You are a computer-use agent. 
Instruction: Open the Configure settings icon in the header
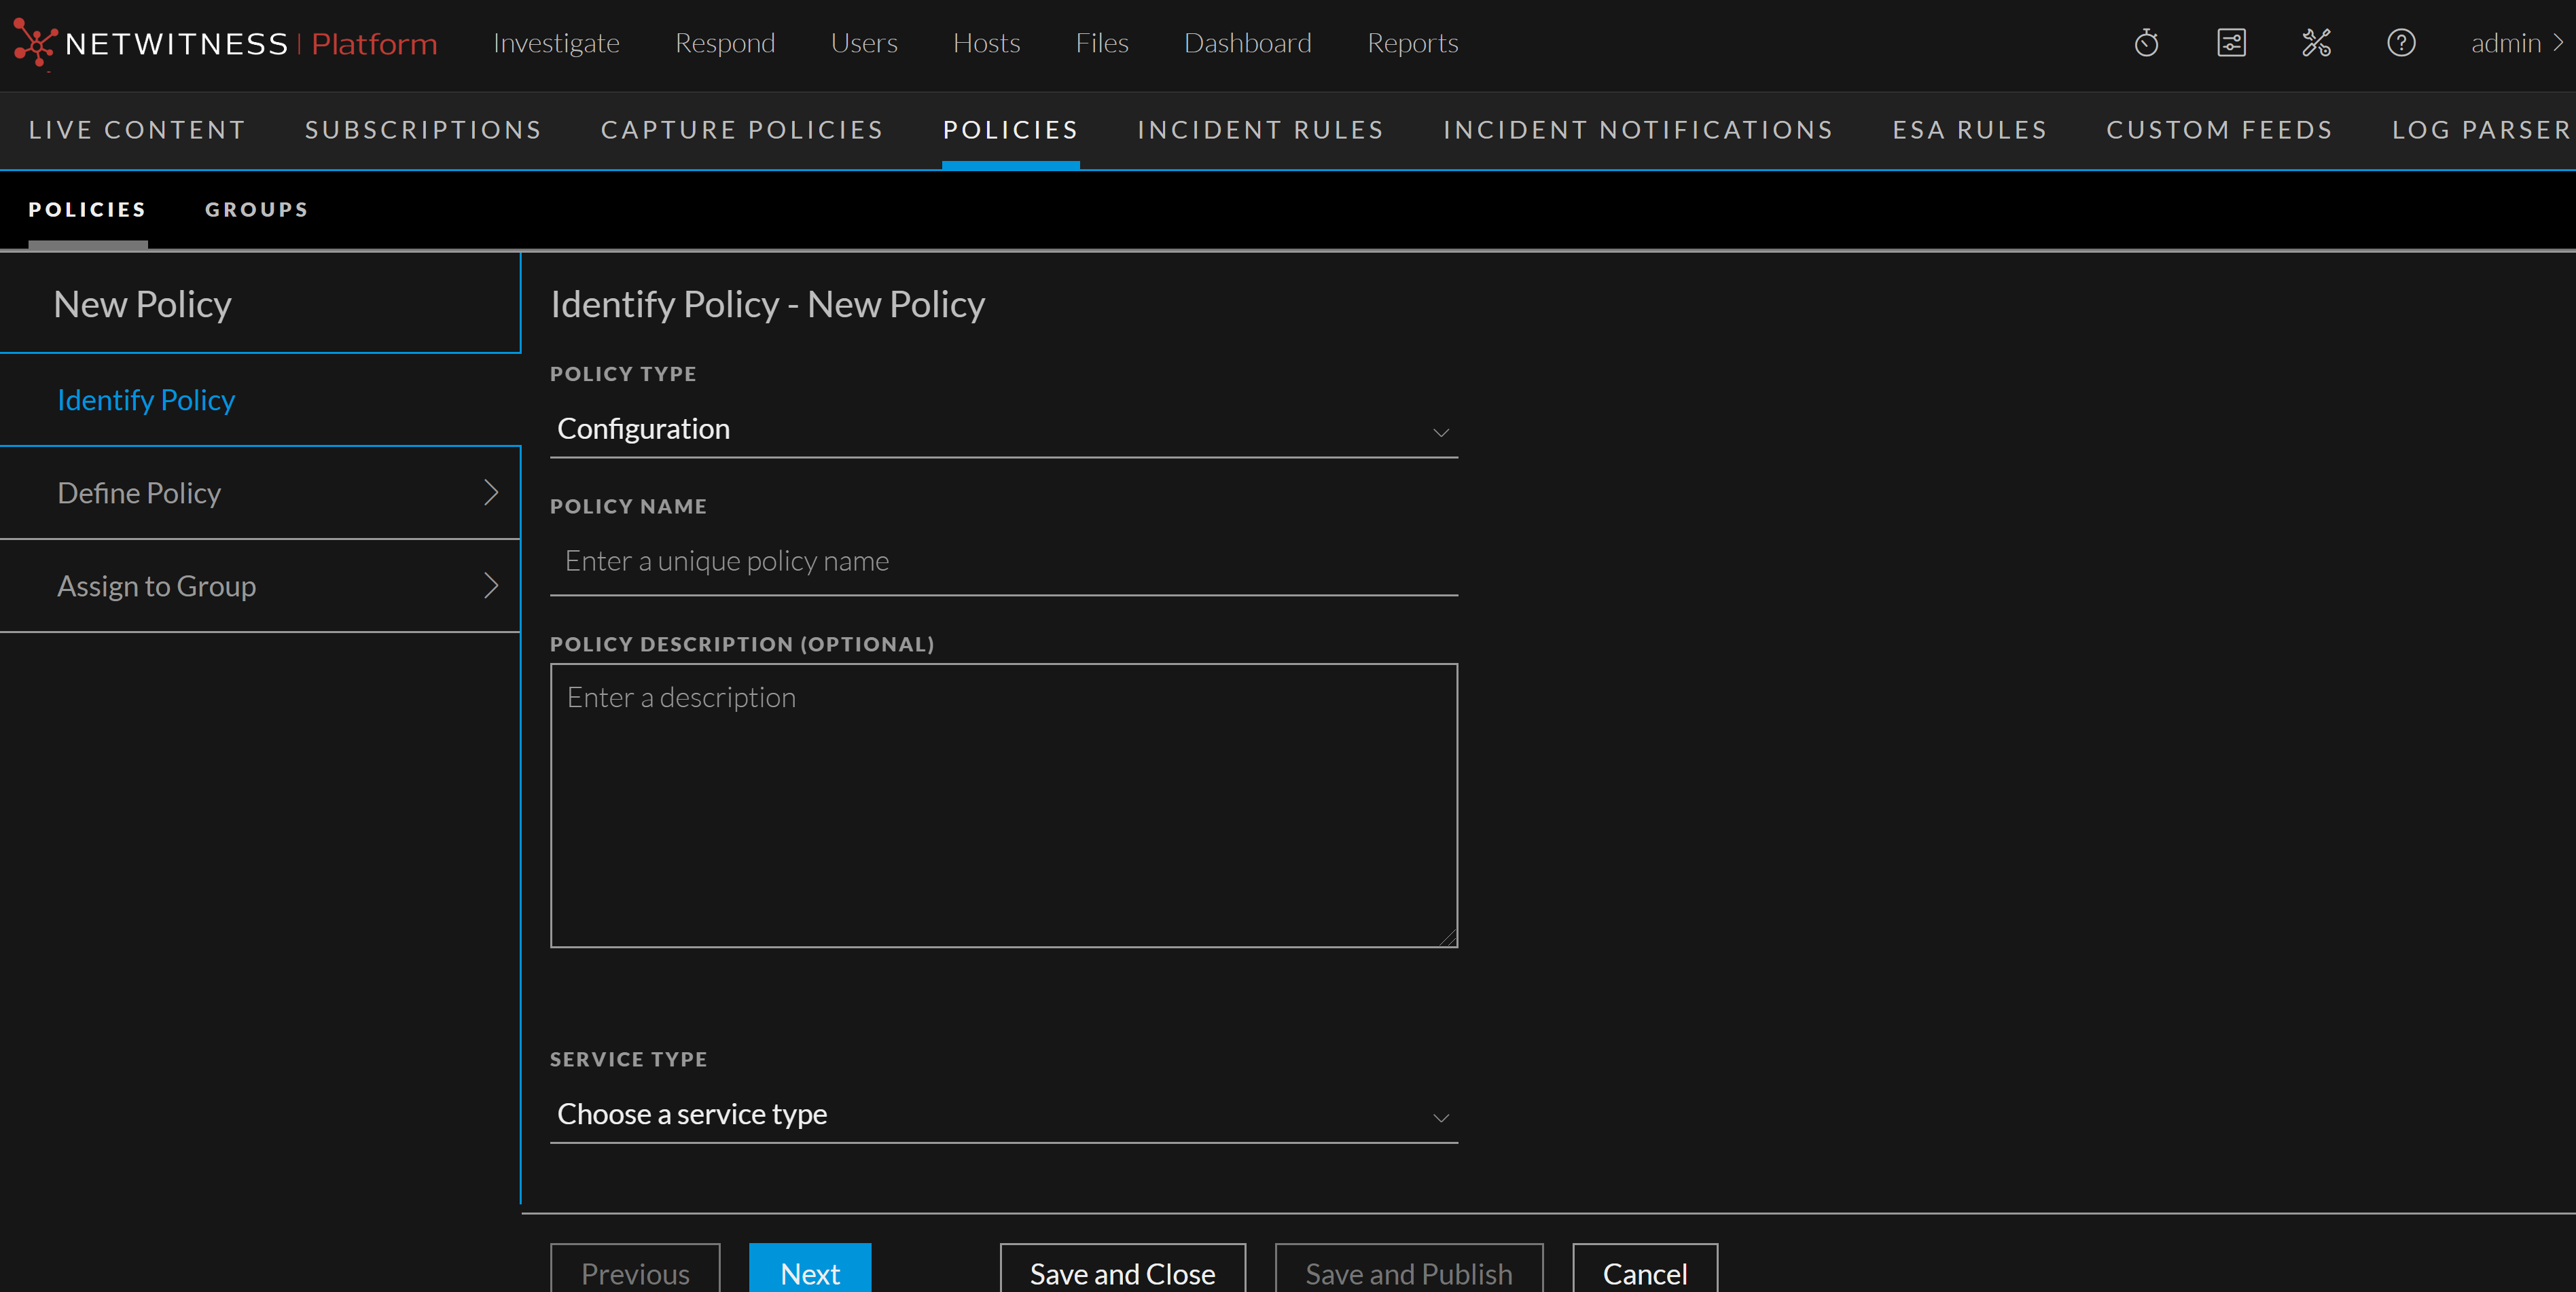pos(2231,43)
